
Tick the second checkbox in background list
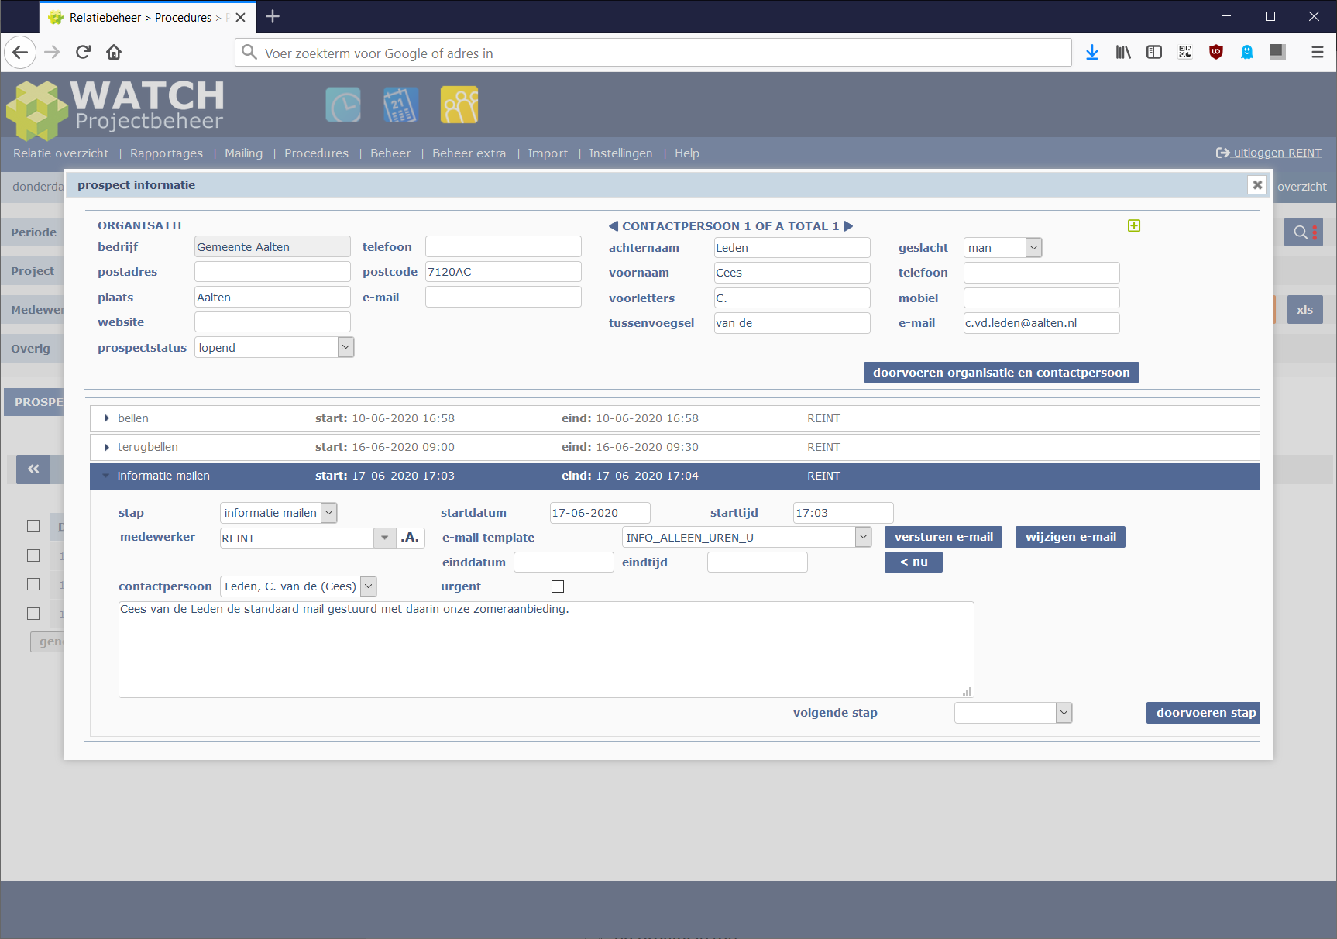click(33, 555)
